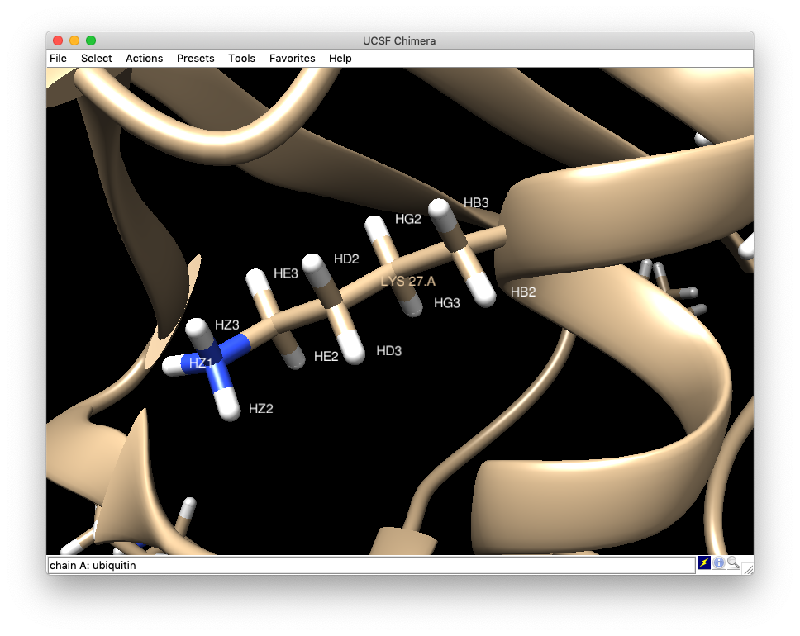This screenshot has height=636, width=800.
Task: Click the LYS 27.A residue label
Action: [x=408, y=281]
